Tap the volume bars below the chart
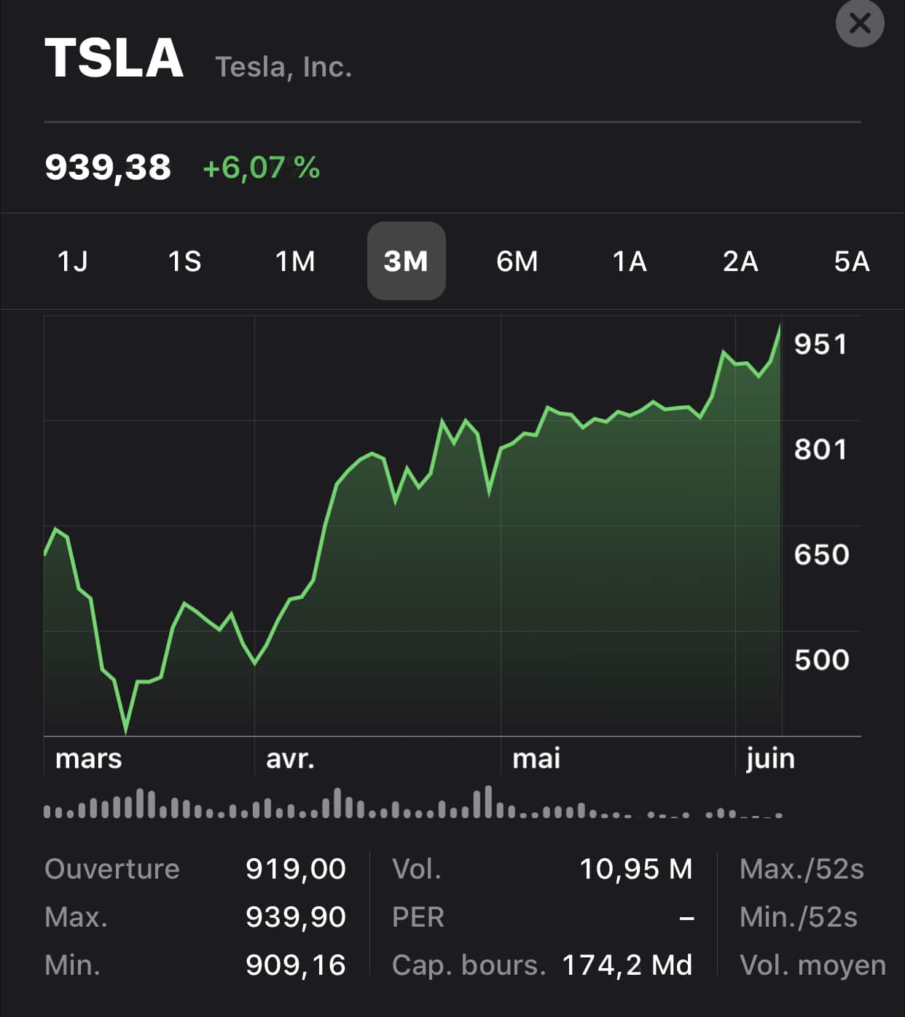This screenshot has width=905, height=1017. (x=412, y=804)
